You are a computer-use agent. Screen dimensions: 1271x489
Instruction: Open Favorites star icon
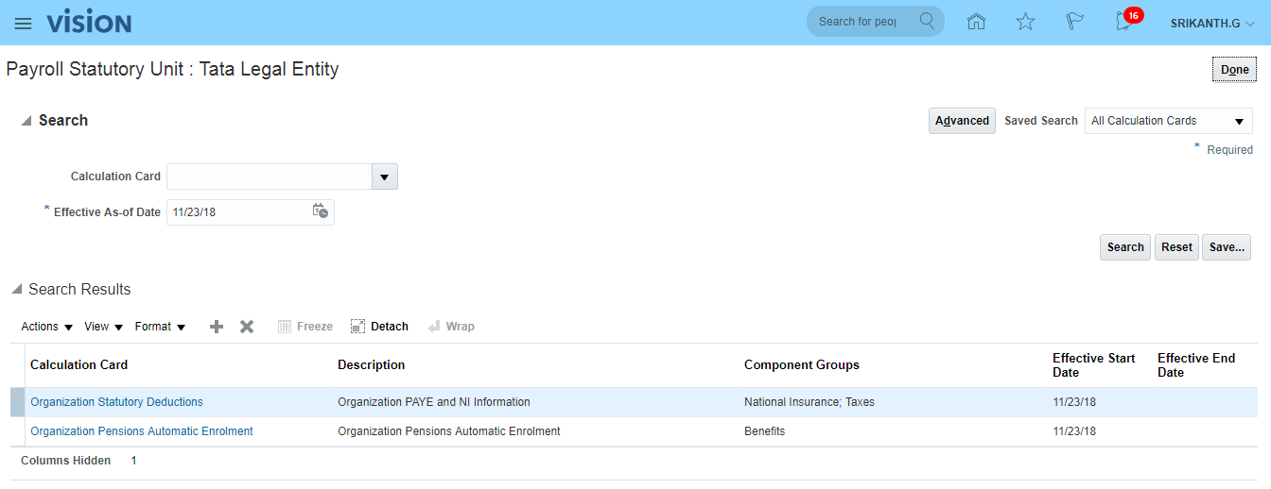coord(1025,22)
